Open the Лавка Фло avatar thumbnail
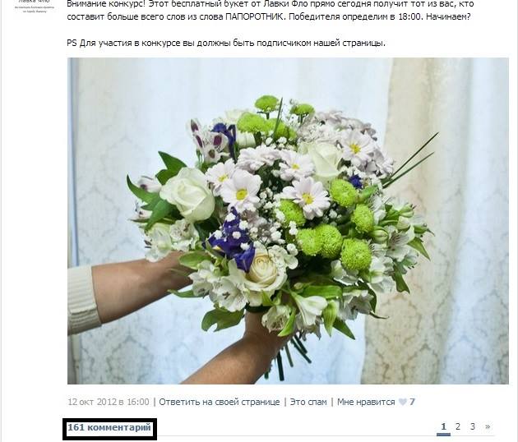The image size is (518, 442). 35,7
